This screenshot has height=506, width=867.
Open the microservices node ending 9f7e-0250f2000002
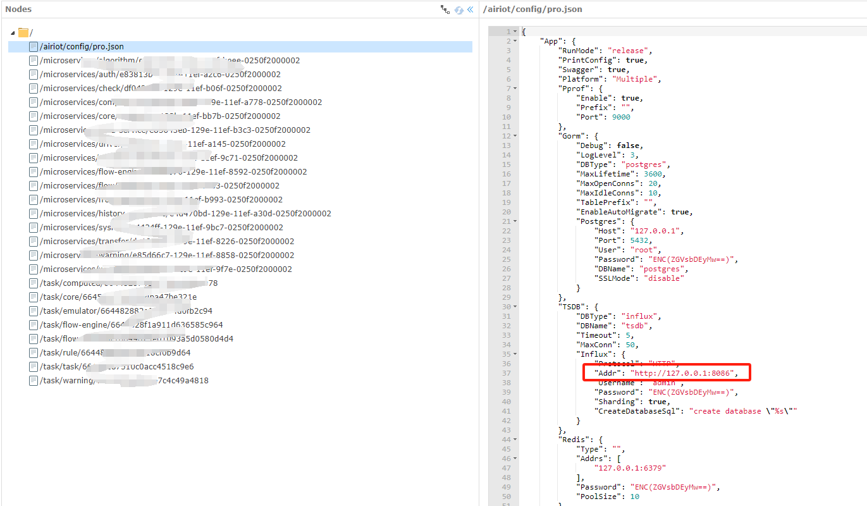point(166,269)
